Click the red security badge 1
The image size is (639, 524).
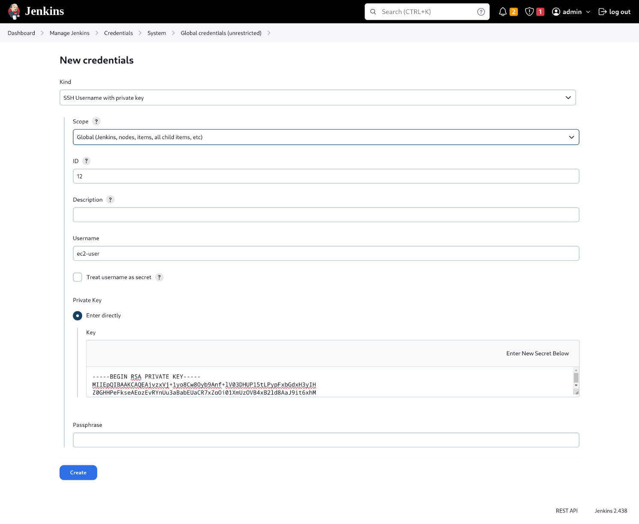[x=540, y=12]
